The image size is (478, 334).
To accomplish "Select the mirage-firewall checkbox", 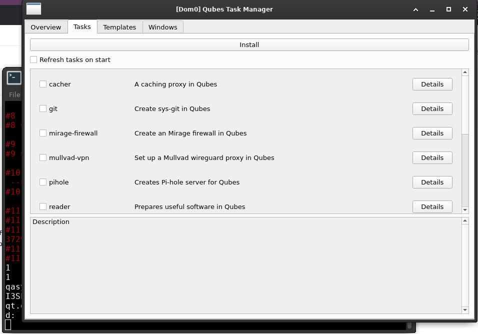I will [43, 133].
